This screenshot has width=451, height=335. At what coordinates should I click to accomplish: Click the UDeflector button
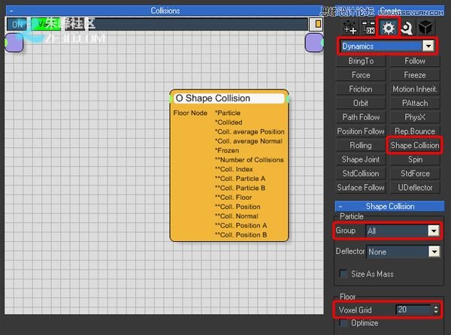click(415, 188)
